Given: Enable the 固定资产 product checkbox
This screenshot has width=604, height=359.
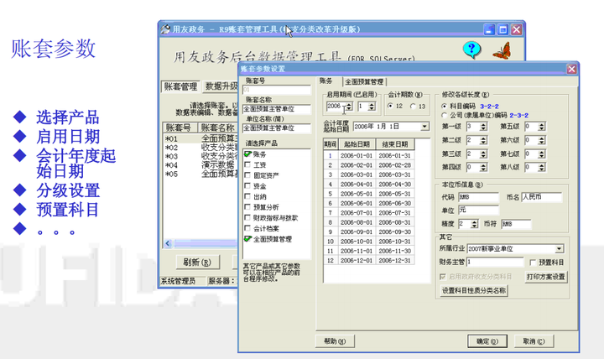Looking at the screenshot, I should tap(247, 174).
